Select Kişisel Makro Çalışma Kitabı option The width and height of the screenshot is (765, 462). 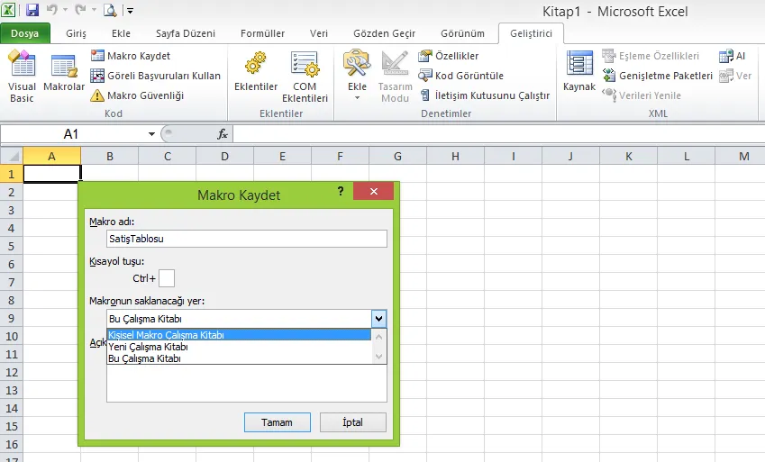point(167,335)
